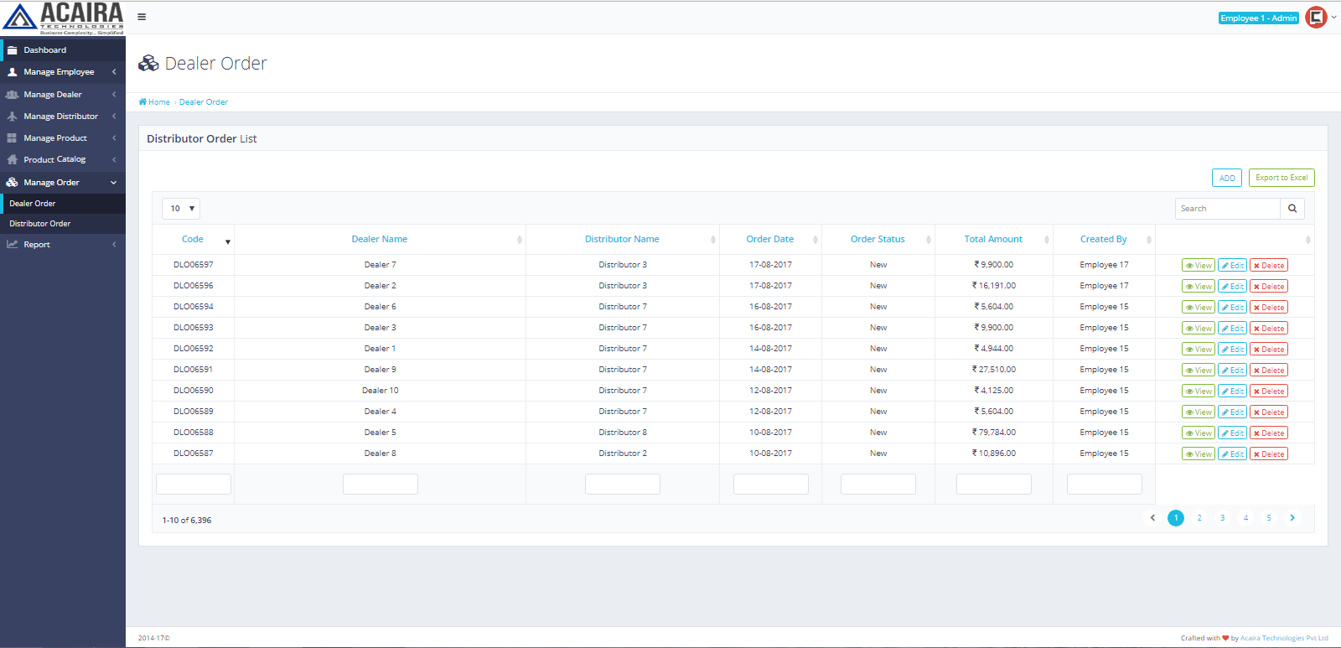Edit order DLO06594
Viewport: 1341px width, 648px height.
(x=1232, y=308)
